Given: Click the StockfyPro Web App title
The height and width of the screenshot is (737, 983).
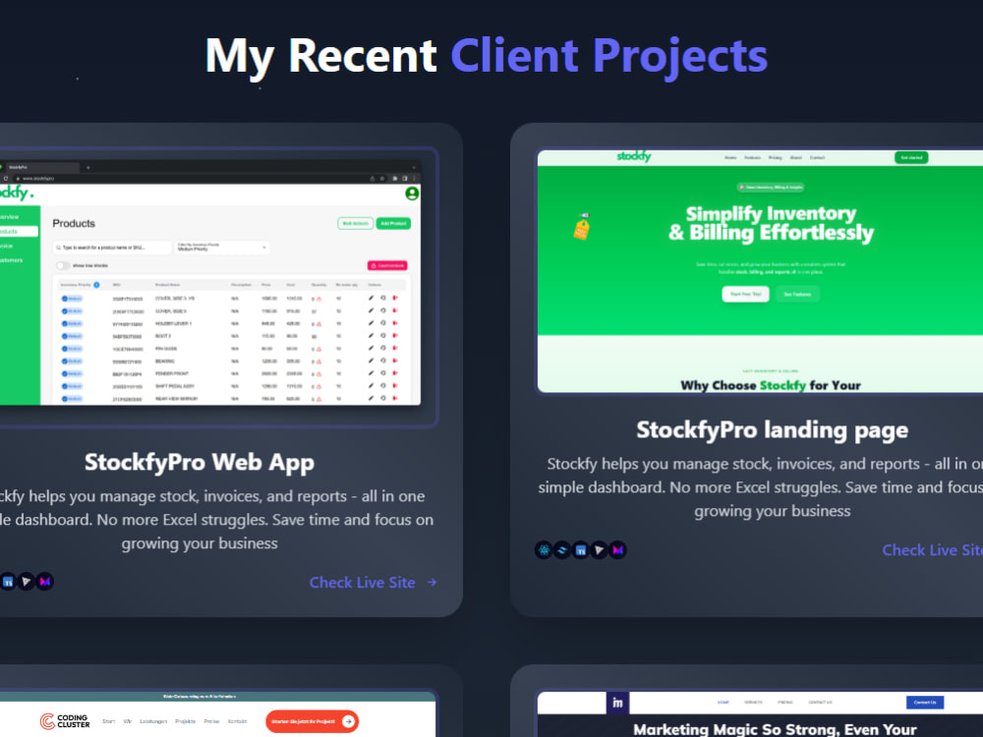Looking at the screenshot, I should coord(200,463).
